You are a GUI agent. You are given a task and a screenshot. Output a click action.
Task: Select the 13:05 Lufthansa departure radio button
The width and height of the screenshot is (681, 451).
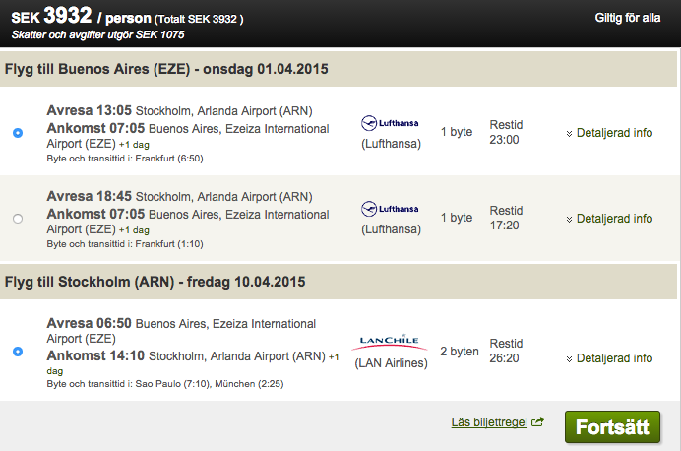click(x=18, y=133)
